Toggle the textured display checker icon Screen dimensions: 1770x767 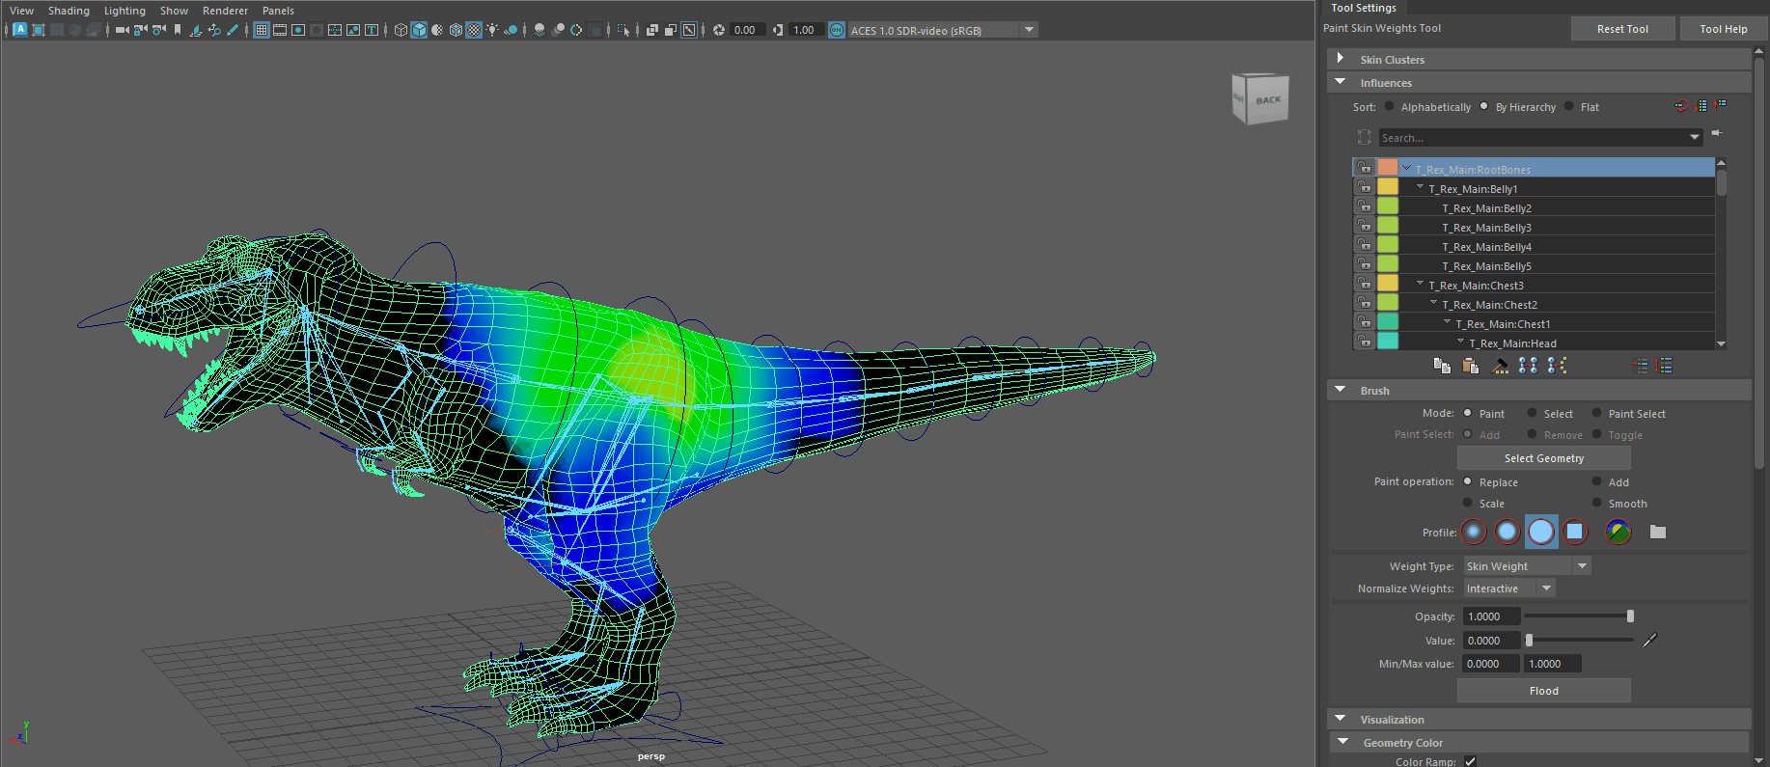(474, 30)
